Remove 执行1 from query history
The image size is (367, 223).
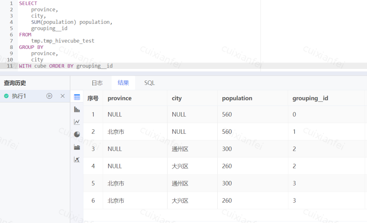pyautogui.click(x=63, y=96)
